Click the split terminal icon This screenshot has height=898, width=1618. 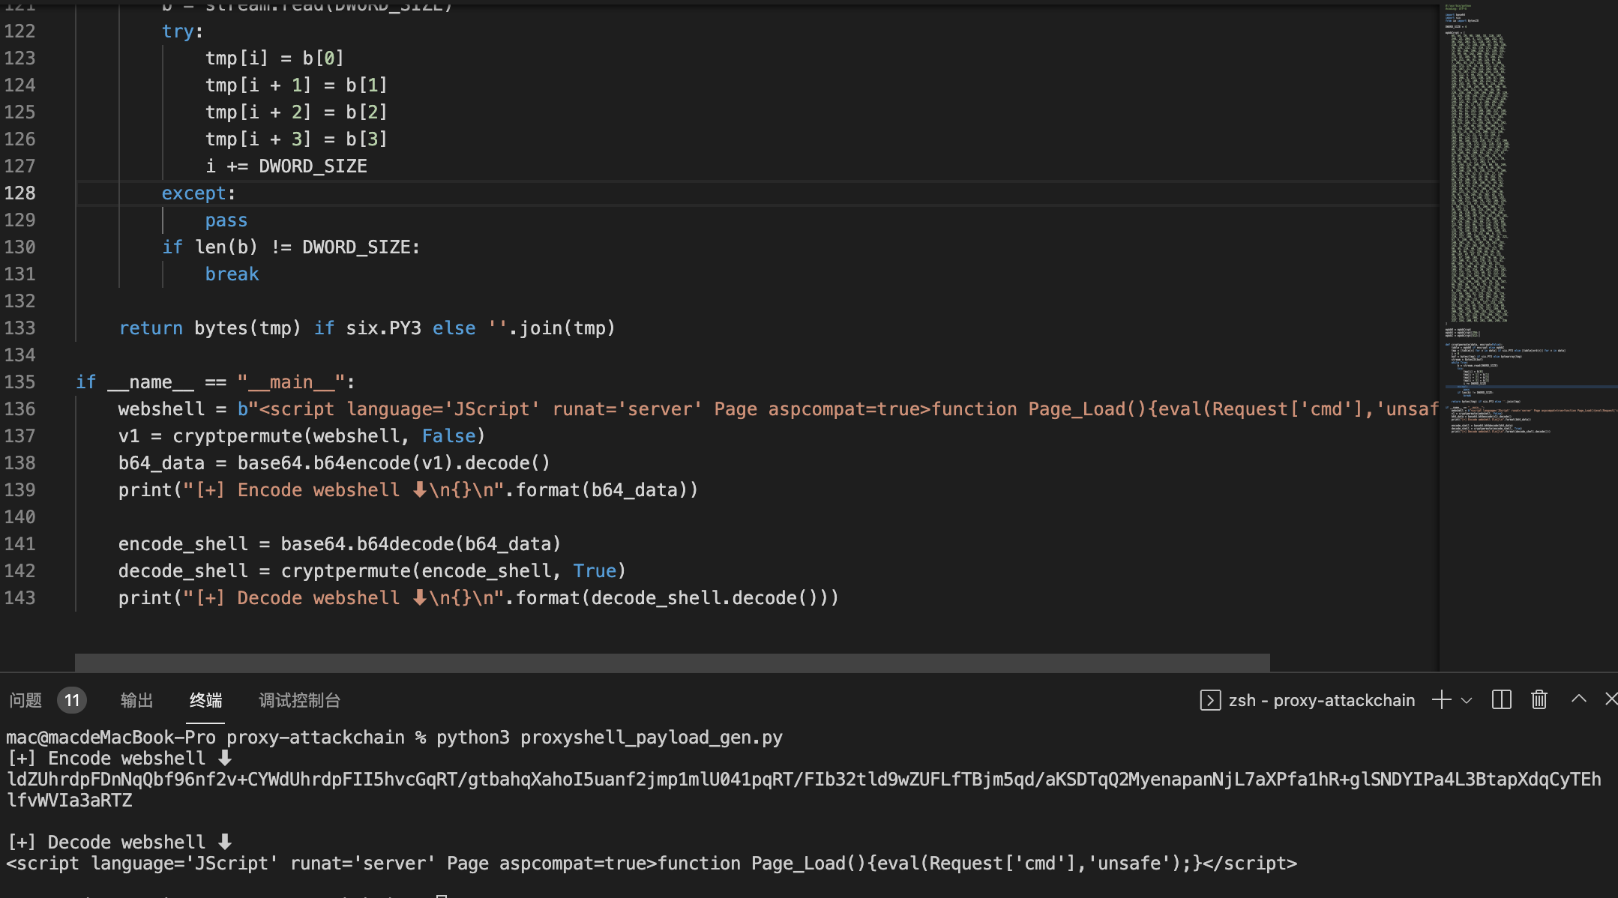1501,700
